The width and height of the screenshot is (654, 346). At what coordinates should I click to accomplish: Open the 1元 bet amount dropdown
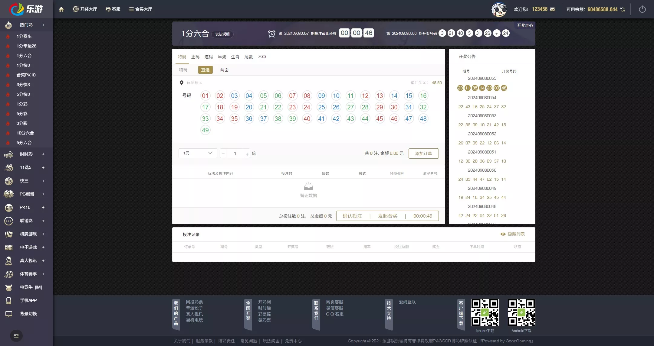click(197, 153)
